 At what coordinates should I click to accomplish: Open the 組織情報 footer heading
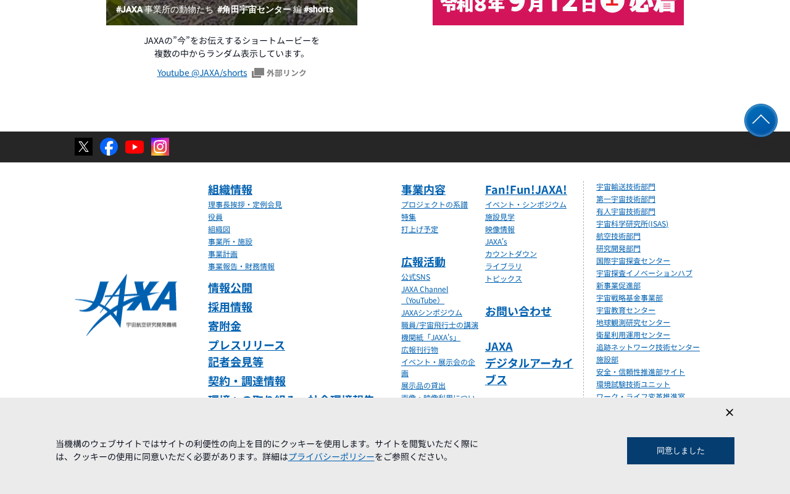pos(230,190)
